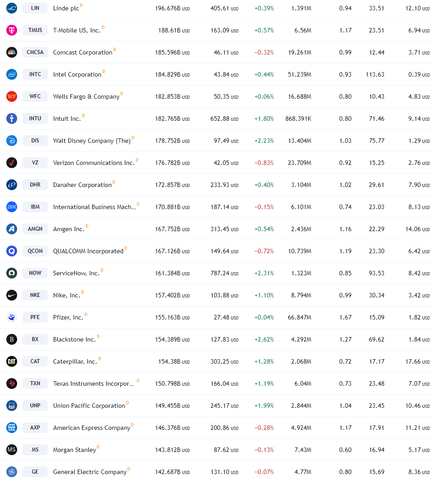Image resolution: width=435 pixels, height=479 pixels.
Task: Open General Electric Company link
Action: pyautogui.click(x=90, y=472)
